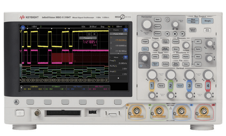
Task: Open the Pulse Width dropdown in Events
Action: (x=118, y=34)
